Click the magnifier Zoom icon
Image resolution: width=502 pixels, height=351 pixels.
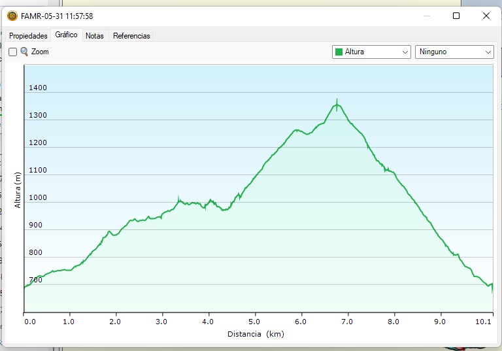coord(24,52)
